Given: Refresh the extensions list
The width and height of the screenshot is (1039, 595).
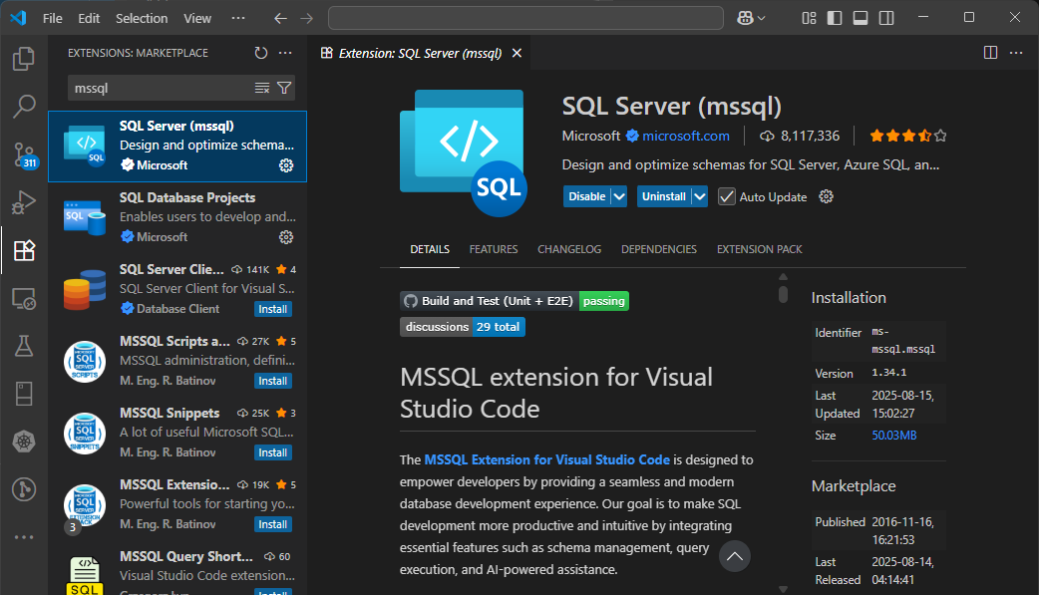Looking at the screenshot, I should [x=261, y=53].
